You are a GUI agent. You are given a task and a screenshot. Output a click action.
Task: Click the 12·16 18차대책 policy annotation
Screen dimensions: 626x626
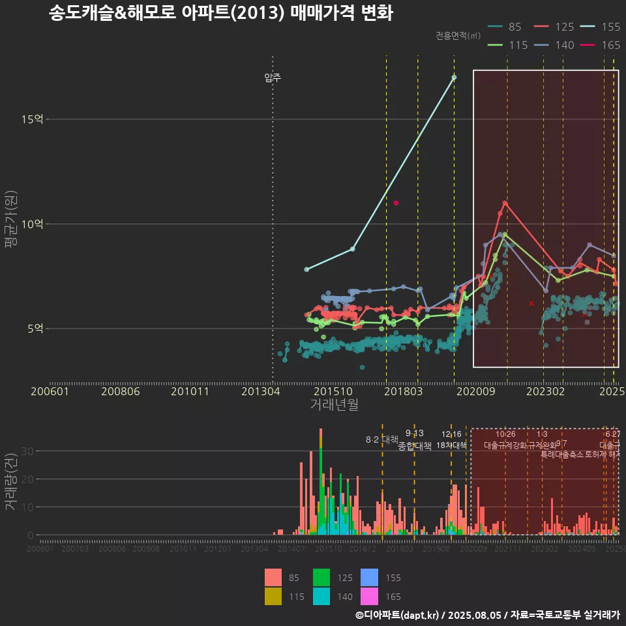(x=451, y=440)
